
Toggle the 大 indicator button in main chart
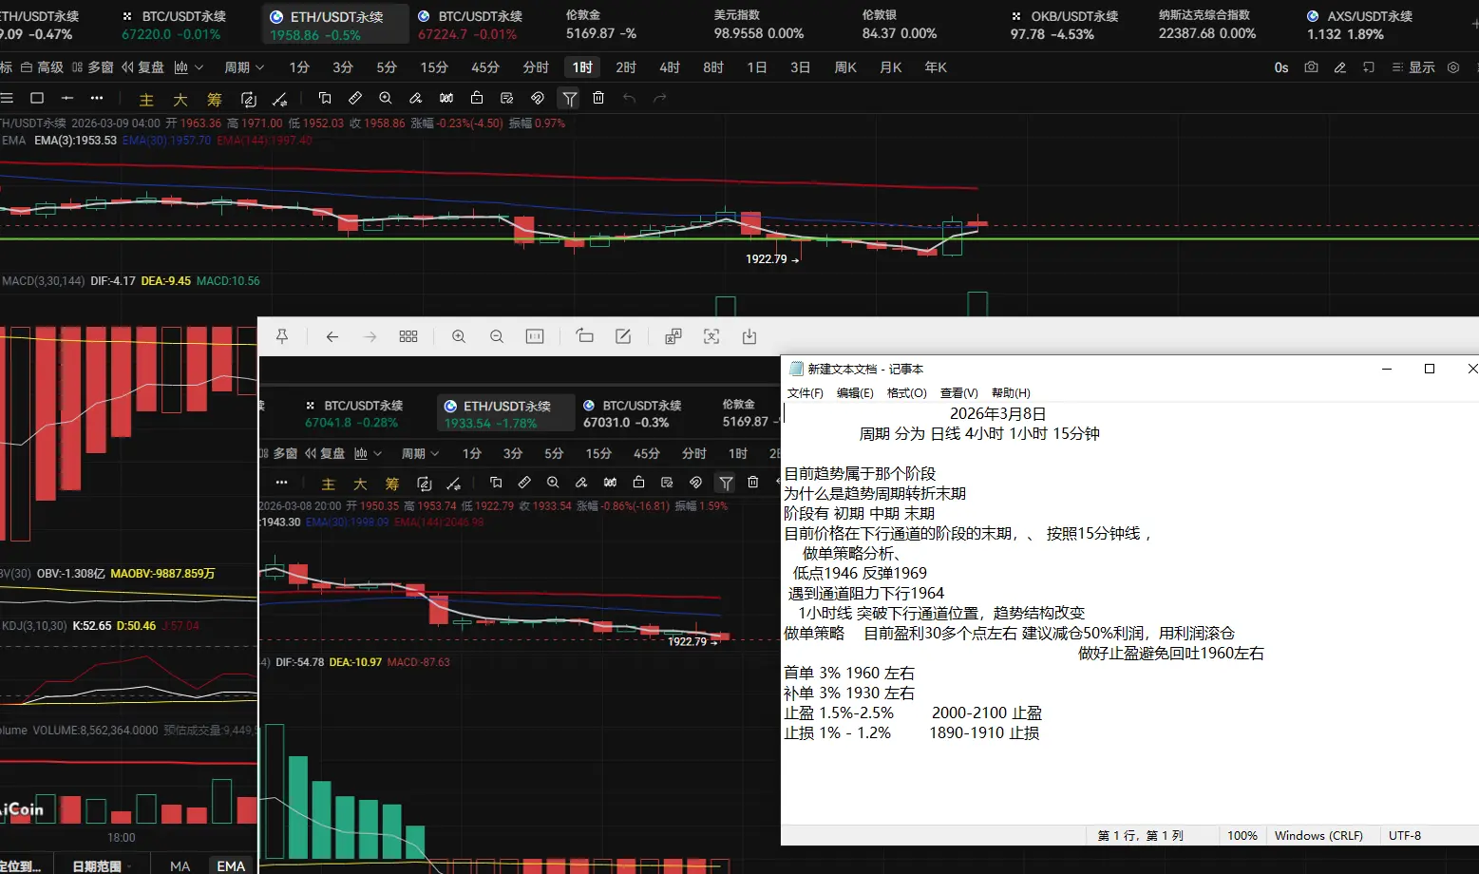180,100
